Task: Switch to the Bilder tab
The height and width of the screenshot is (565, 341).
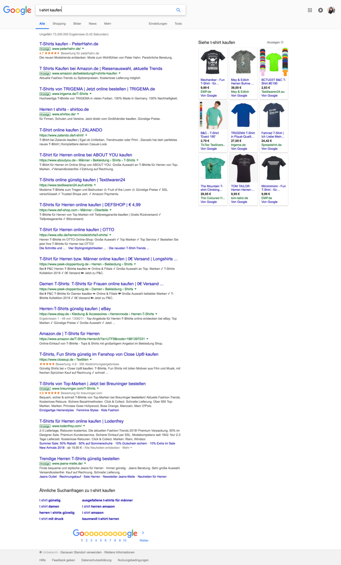Action: (x=77, y=23)
